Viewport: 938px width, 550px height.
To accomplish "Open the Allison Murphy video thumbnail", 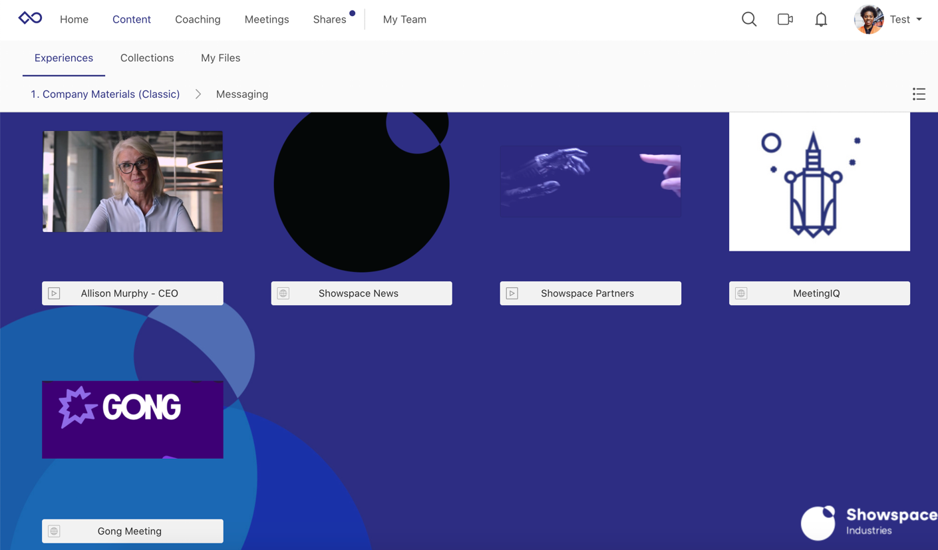I will click(x=133, y=182).
